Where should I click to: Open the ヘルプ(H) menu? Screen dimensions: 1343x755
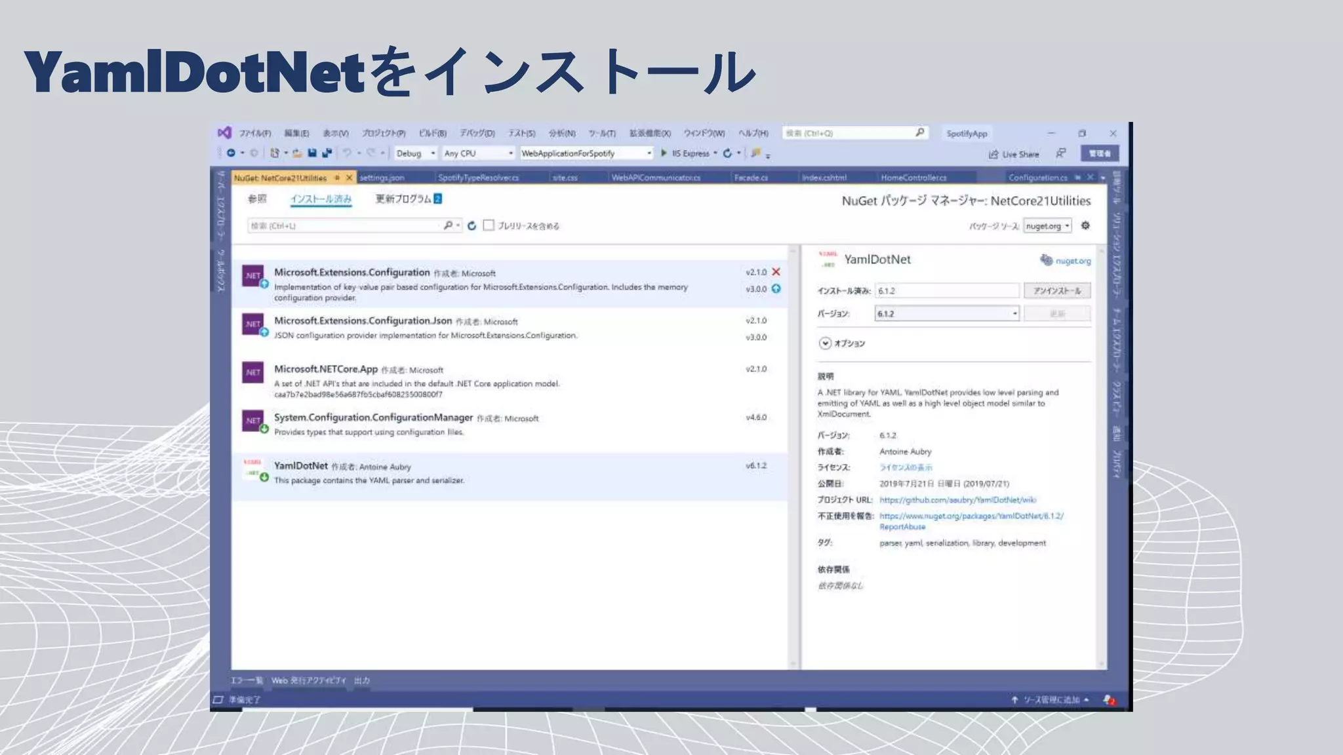coord(753,133)
